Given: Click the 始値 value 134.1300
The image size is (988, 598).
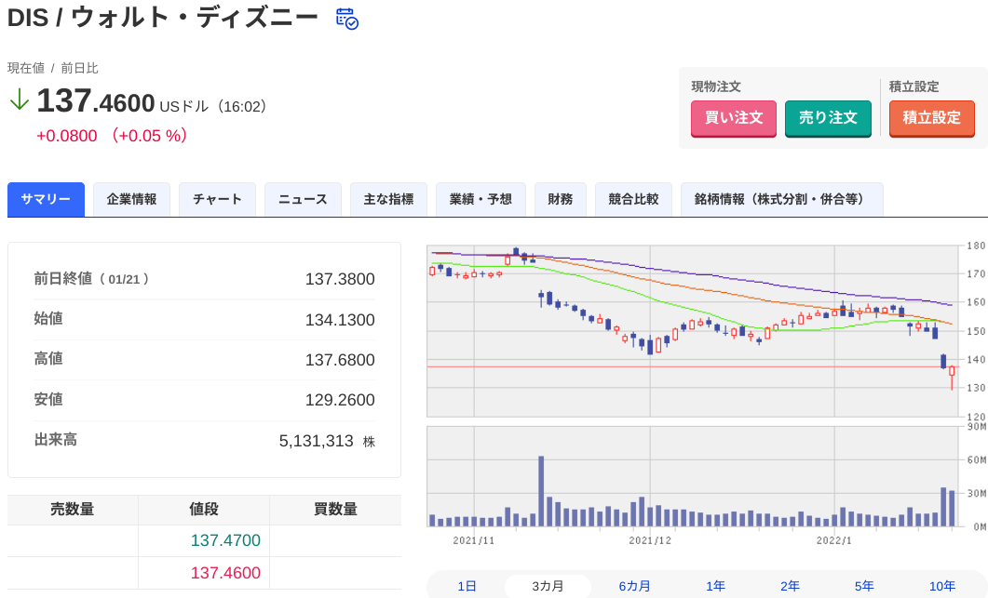Looking at the screenshot, I should click(x=340, y=320).
